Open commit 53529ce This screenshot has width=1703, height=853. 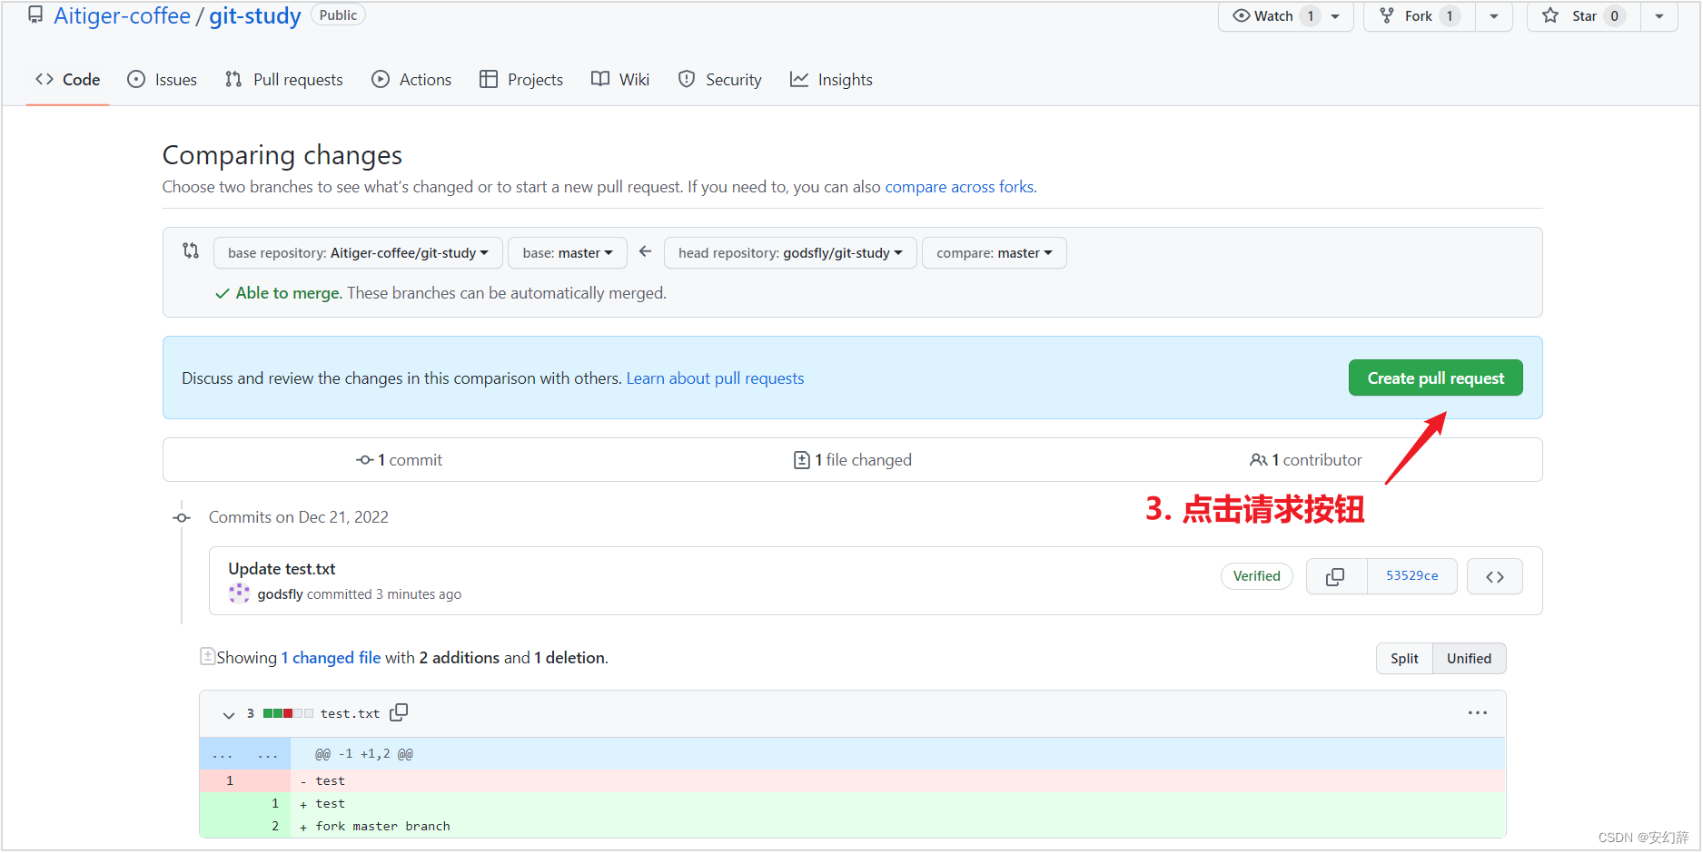[x=1412, y=576]
